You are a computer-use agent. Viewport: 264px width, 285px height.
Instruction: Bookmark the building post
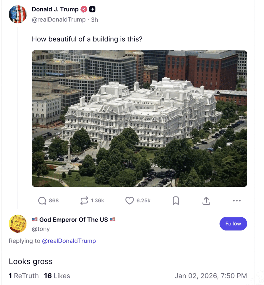(x=176, y=201)
